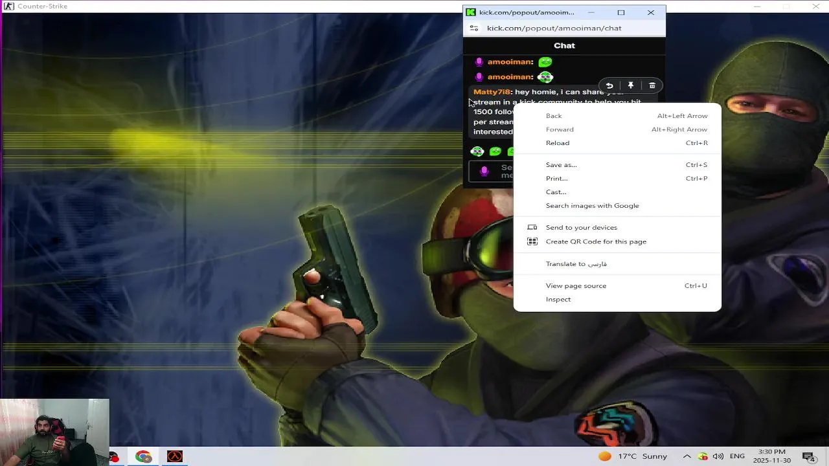Pin the Matty7i8 chat message
Screen dimensions: 829x466
pos(631,85)
